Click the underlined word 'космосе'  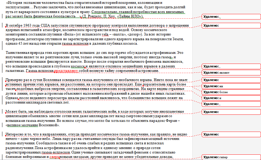(78, 66)
